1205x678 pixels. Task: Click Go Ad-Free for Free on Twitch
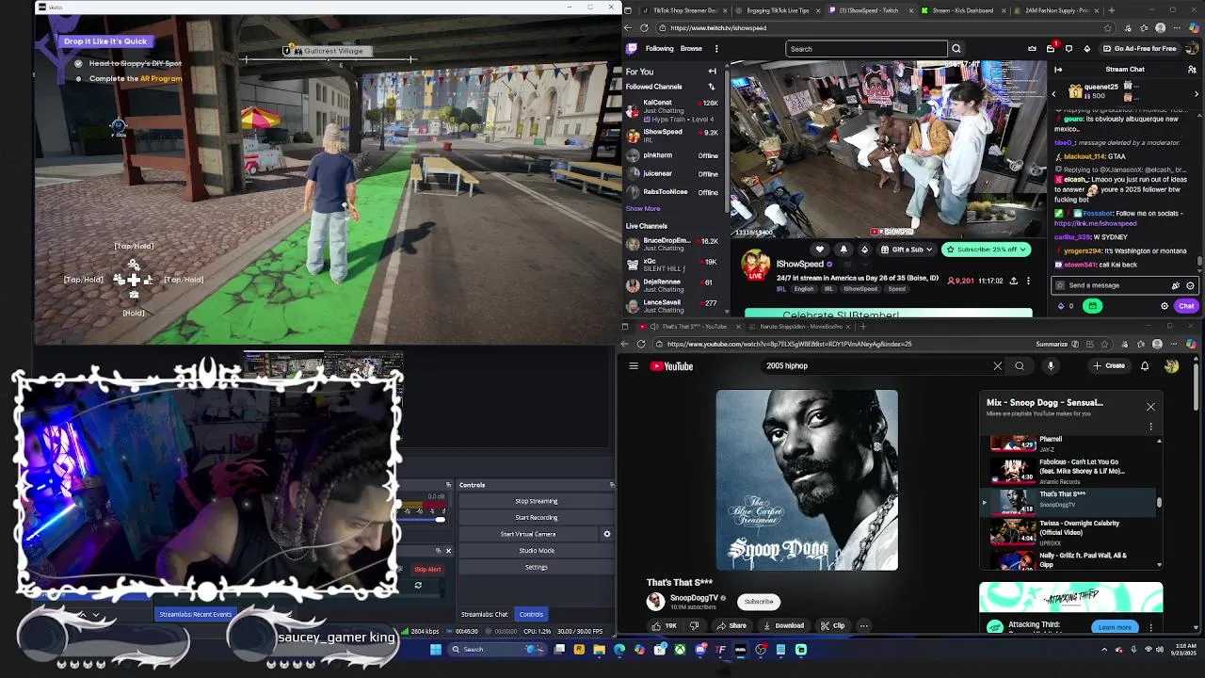[1138, 49]
